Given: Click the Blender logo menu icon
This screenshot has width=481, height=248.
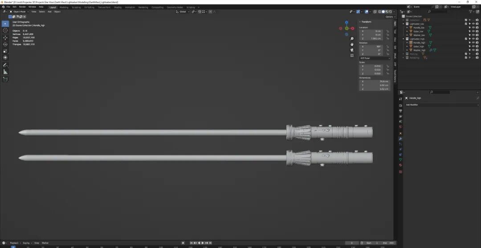Looking at the screenshot, I should [3, 7].
